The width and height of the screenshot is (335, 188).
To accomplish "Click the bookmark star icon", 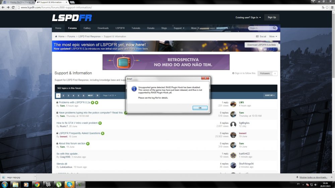I will (x=327, y=7).
